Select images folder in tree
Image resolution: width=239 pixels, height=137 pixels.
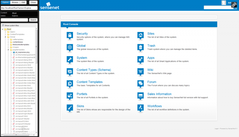16,47
